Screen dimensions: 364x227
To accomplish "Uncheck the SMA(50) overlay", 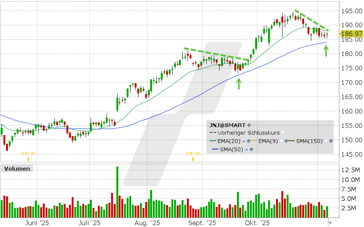I will coord(246,149).
